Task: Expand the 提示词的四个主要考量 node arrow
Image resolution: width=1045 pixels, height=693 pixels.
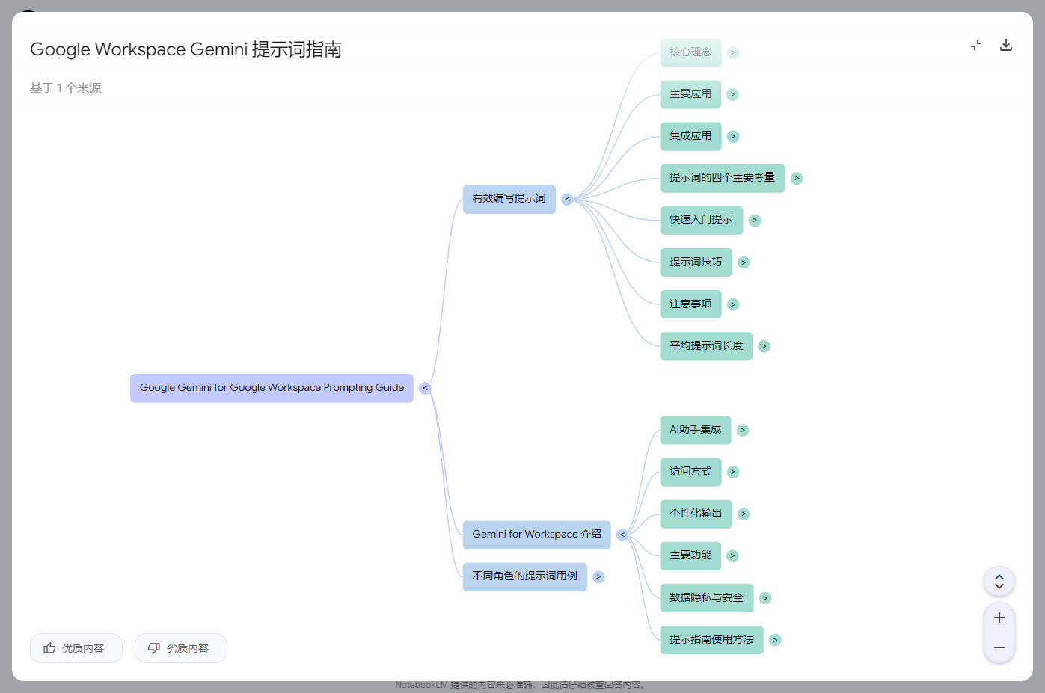Action: tap(797, 178)
